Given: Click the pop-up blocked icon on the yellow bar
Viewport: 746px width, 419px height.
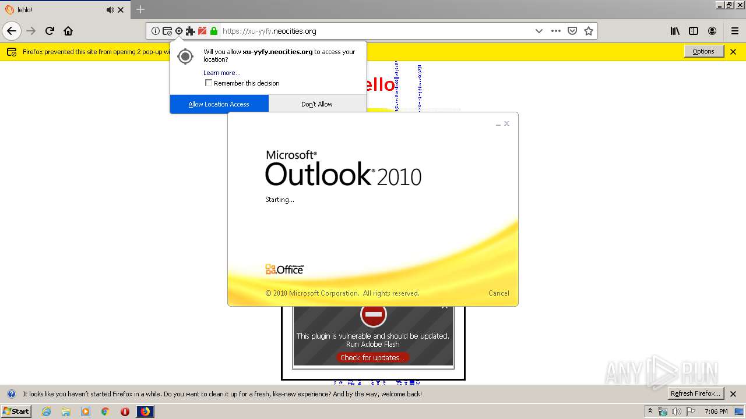Looking at the screenshot, I should [12, 52].
